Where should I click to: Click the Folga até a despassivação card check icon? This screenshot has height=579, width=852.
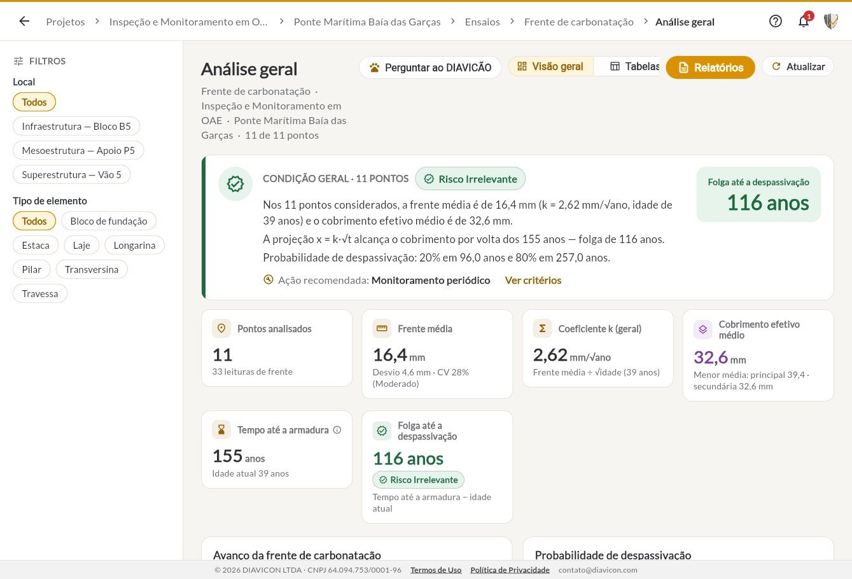coord(382,431)
